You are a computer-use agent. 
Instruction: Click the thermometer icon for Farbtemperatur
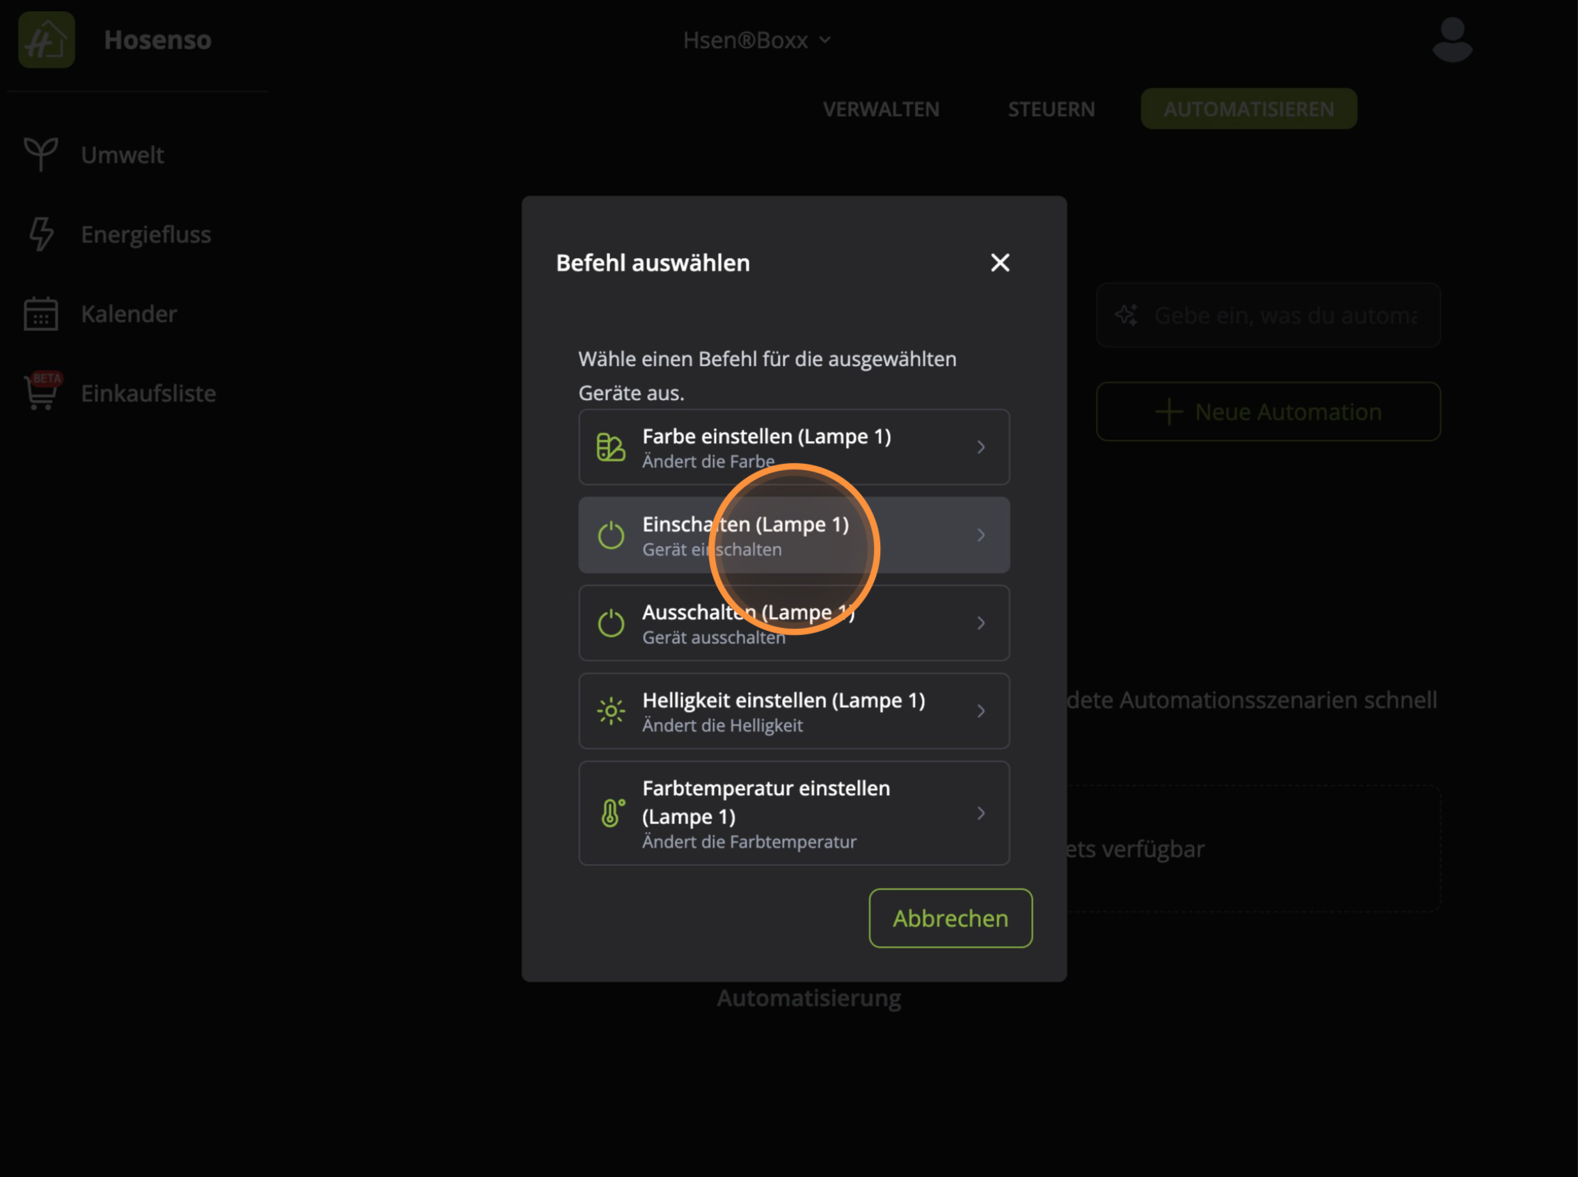point(612,813)
